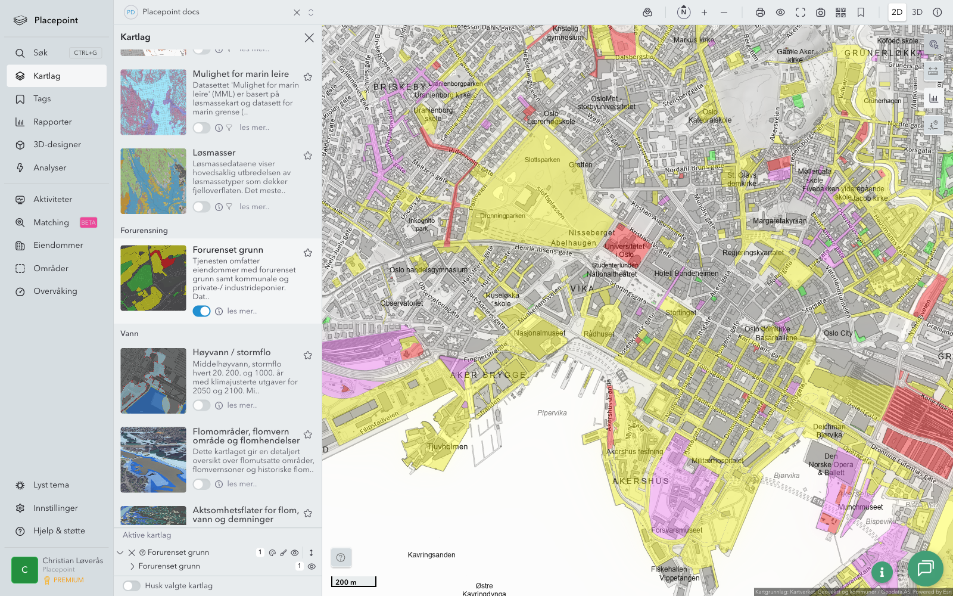The width and height of the screenshot is (953, 596).
Task: Switch the map to 3D view
Action: tap(917, 13)
